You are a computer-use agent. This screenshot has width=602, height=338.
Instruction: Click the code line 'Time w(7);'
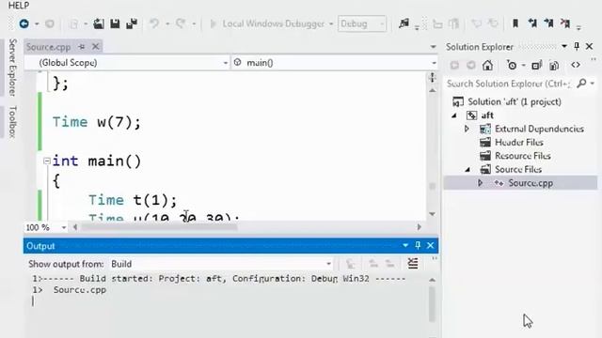[96, 122]
